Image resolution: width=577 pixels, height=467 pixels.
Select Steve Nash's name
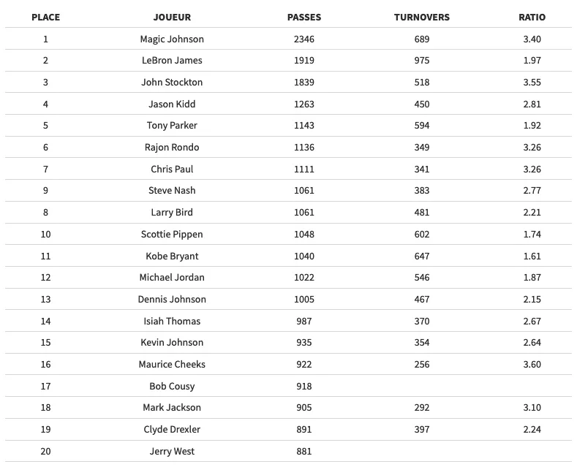(x=172, y=191)
